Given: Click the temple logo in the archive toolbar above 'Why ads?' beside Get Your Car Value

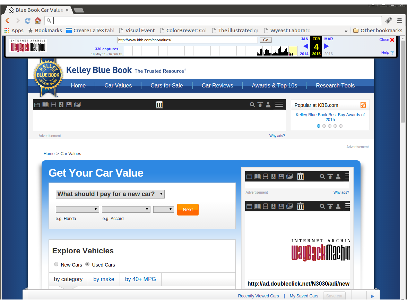Looking at the screenshot, I should tap(300, 177).
